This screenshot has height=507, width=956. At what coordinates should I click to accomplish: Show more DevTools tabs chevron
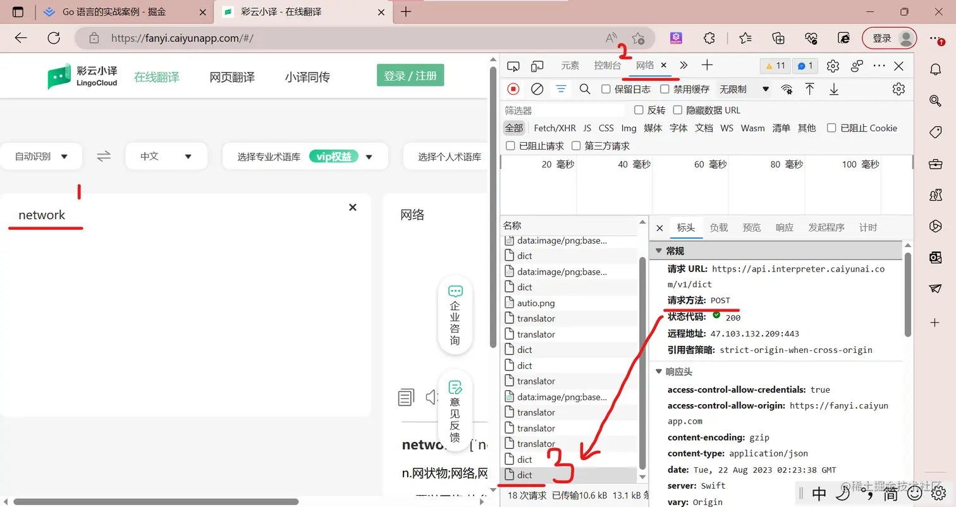click(x=683, y=65)
